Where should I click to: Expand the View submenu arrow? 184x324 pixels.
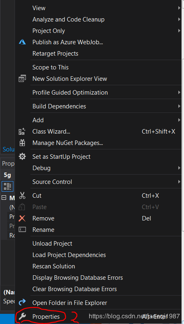pos(179,8)
